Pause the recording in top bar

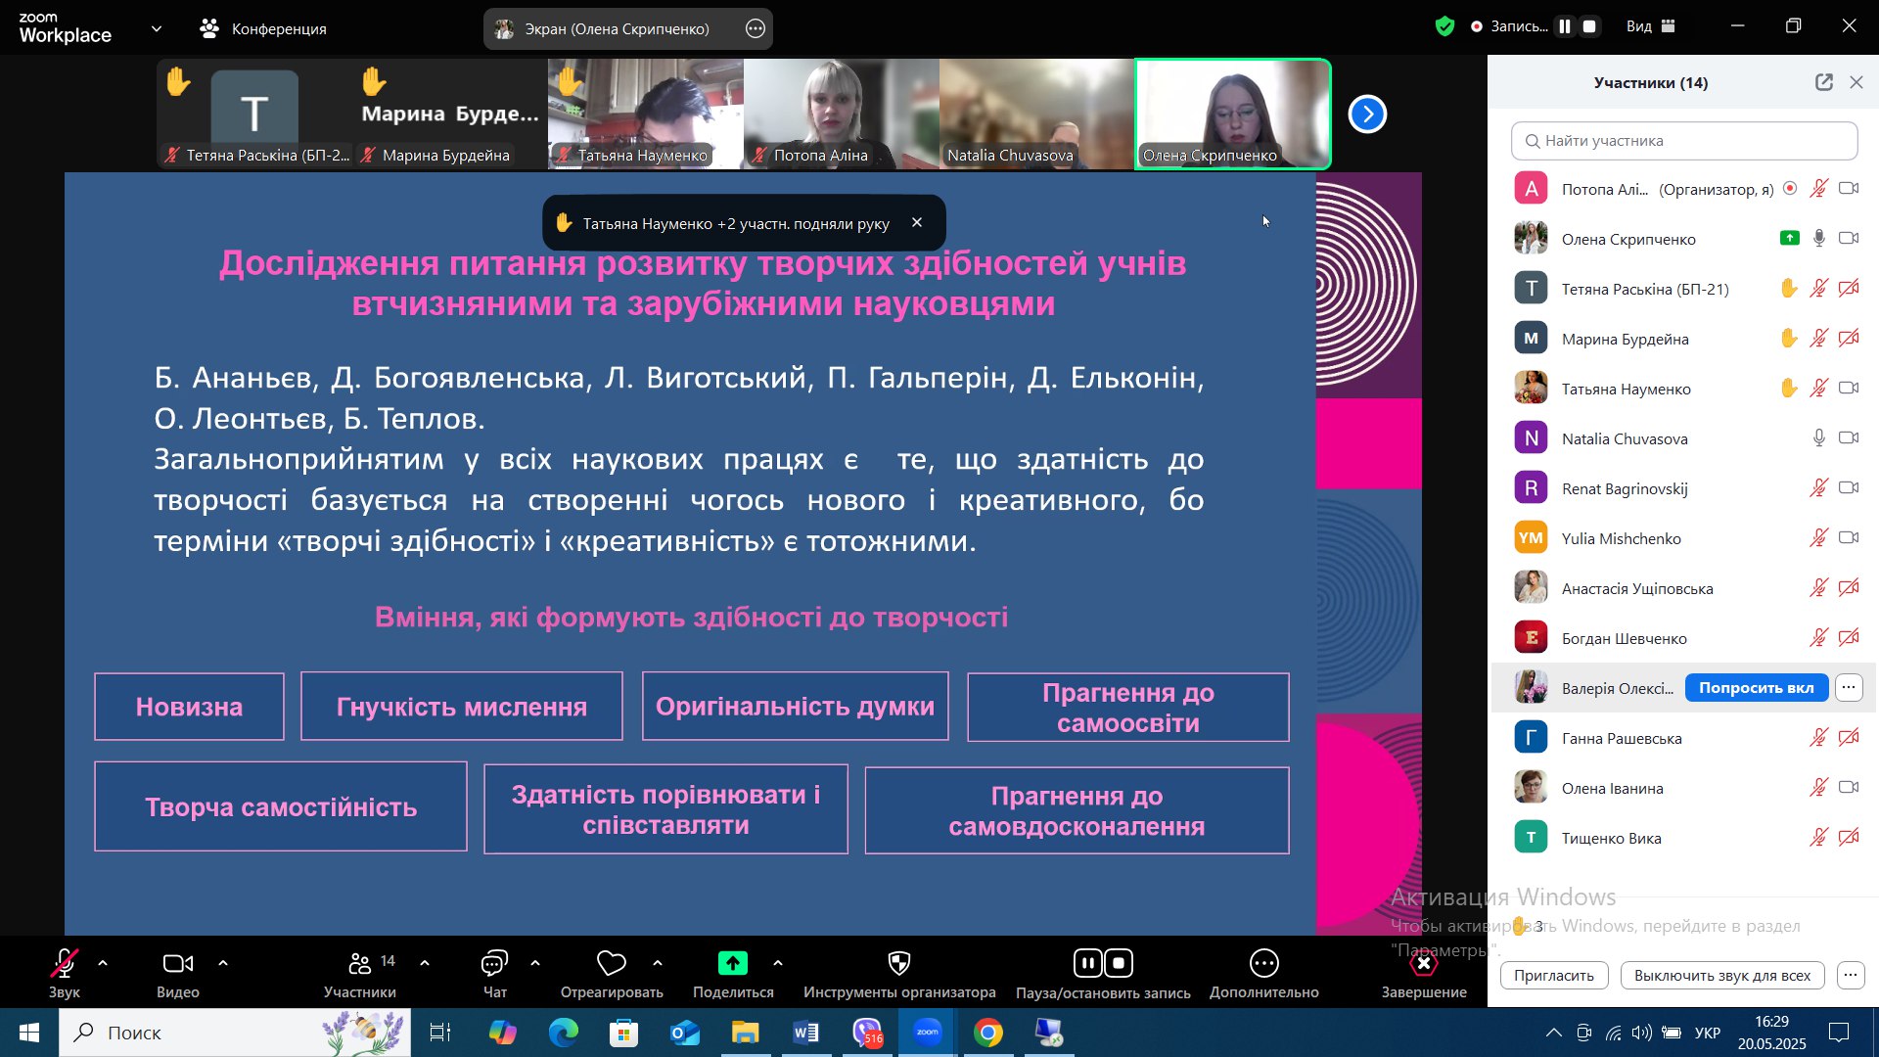[x=1565, y=26]
